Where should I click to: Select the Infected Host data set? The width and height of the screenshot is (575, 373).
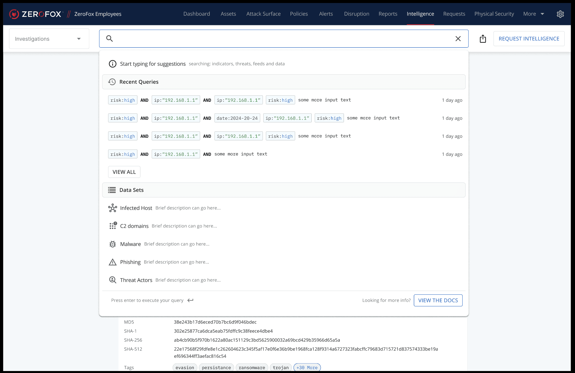pos(136,208)
